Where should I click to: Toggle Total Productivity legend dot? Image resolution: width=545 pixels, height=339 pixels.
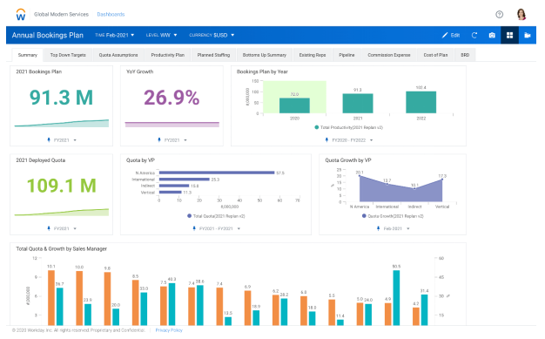(x=317, y=127)
